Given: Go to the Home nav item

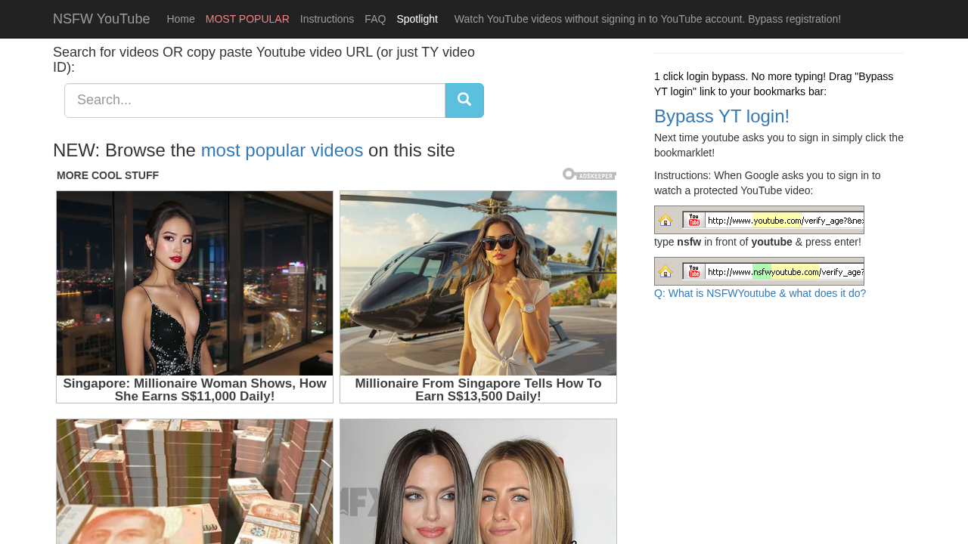Looking at the screenshot, I should click(x=181, y=19).
